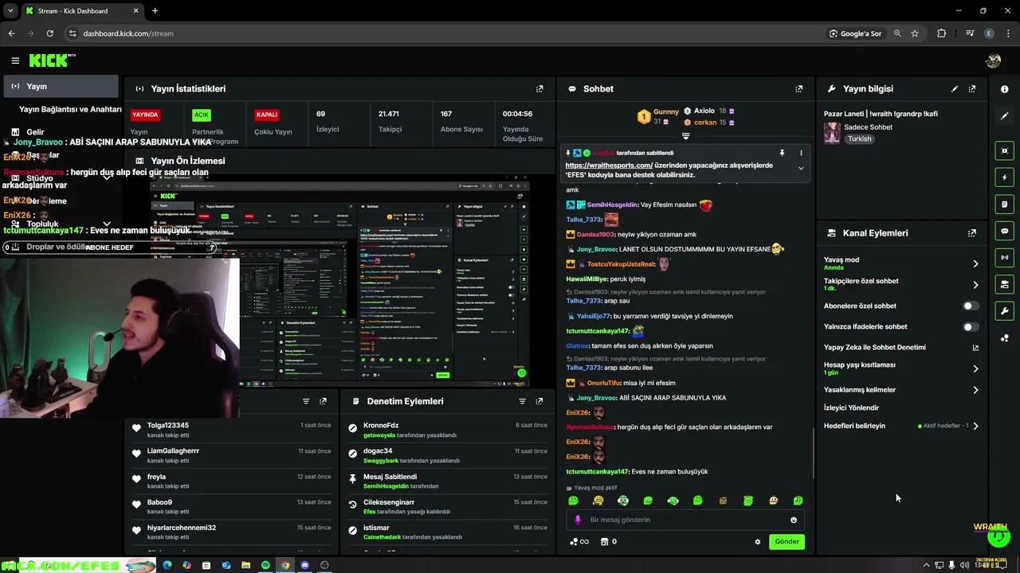Open the filter icon of the activity panel
The width and height of the screenshot is (1020, 573).
click(x=306, y=401)
